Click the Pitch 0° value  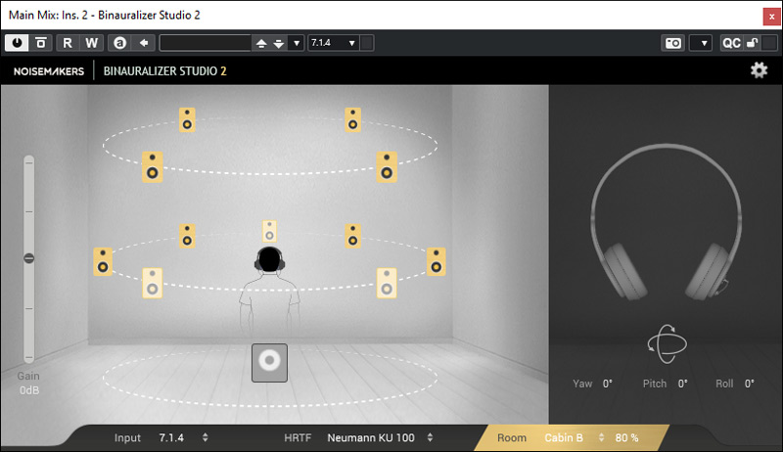(682, 384)
